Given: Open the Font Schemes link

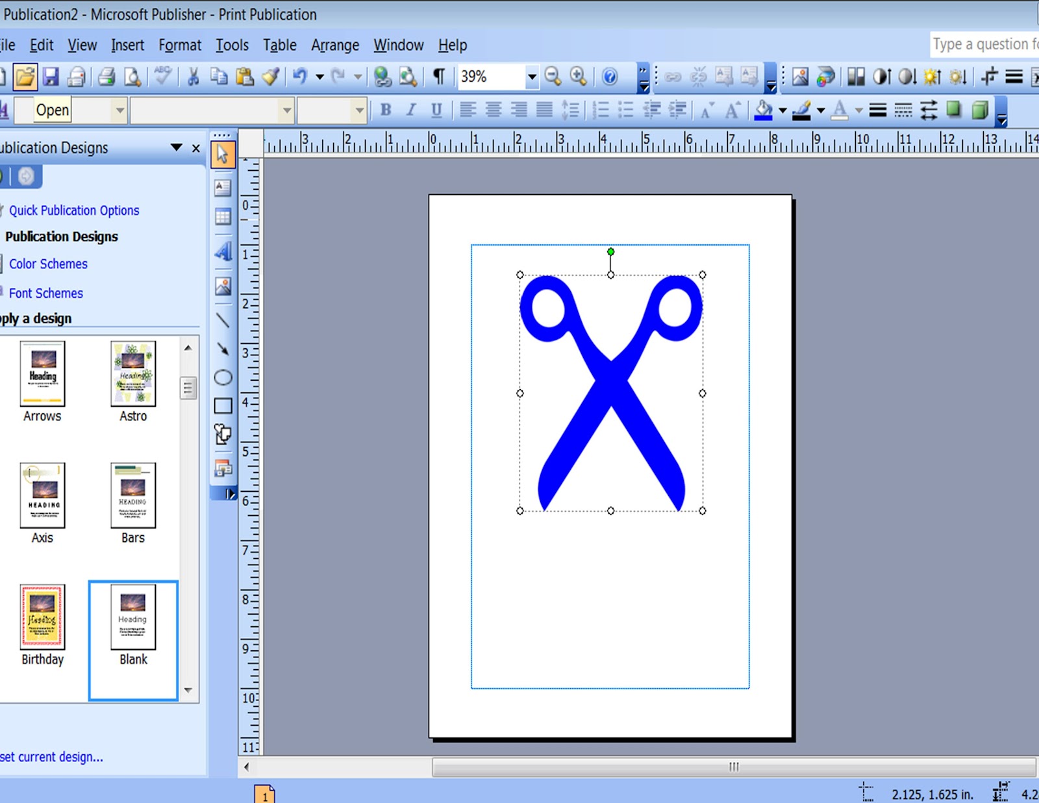Looking at the screenshot, I should pos(45,293).
